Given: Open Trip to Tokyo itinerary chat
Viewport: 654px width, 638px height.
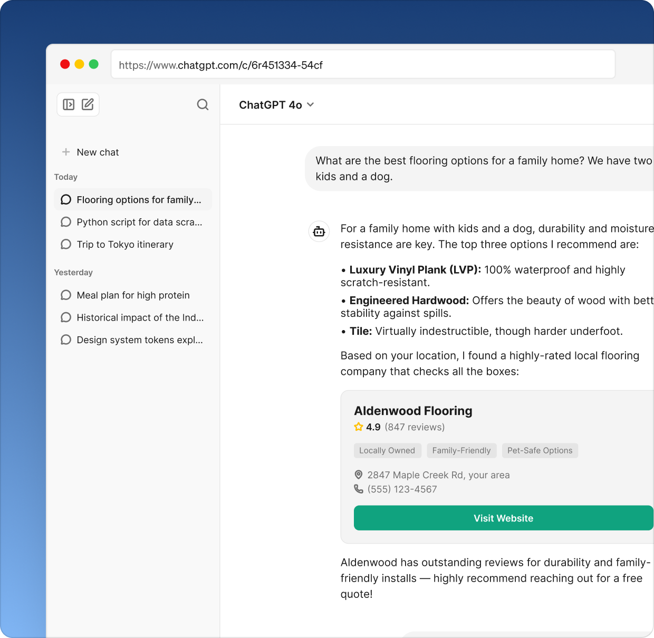Looking at the screenshot, I should pyautogui.click(x=133, y=244).
